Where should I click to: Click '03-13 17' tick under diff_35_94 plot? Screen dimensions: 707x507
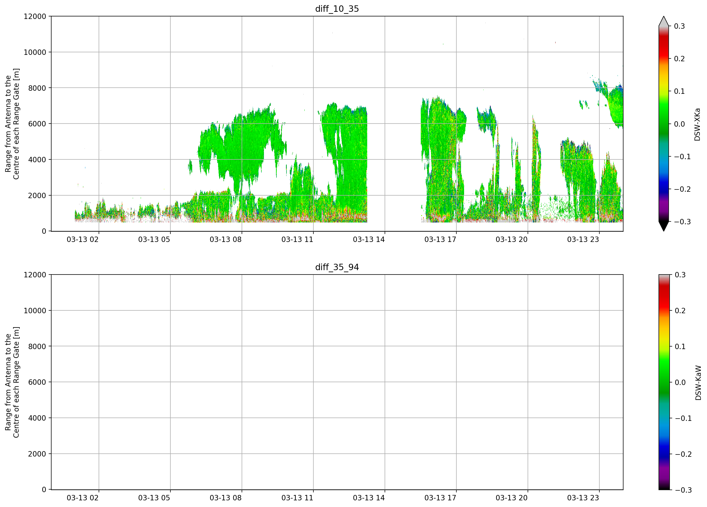pos(440,498)
